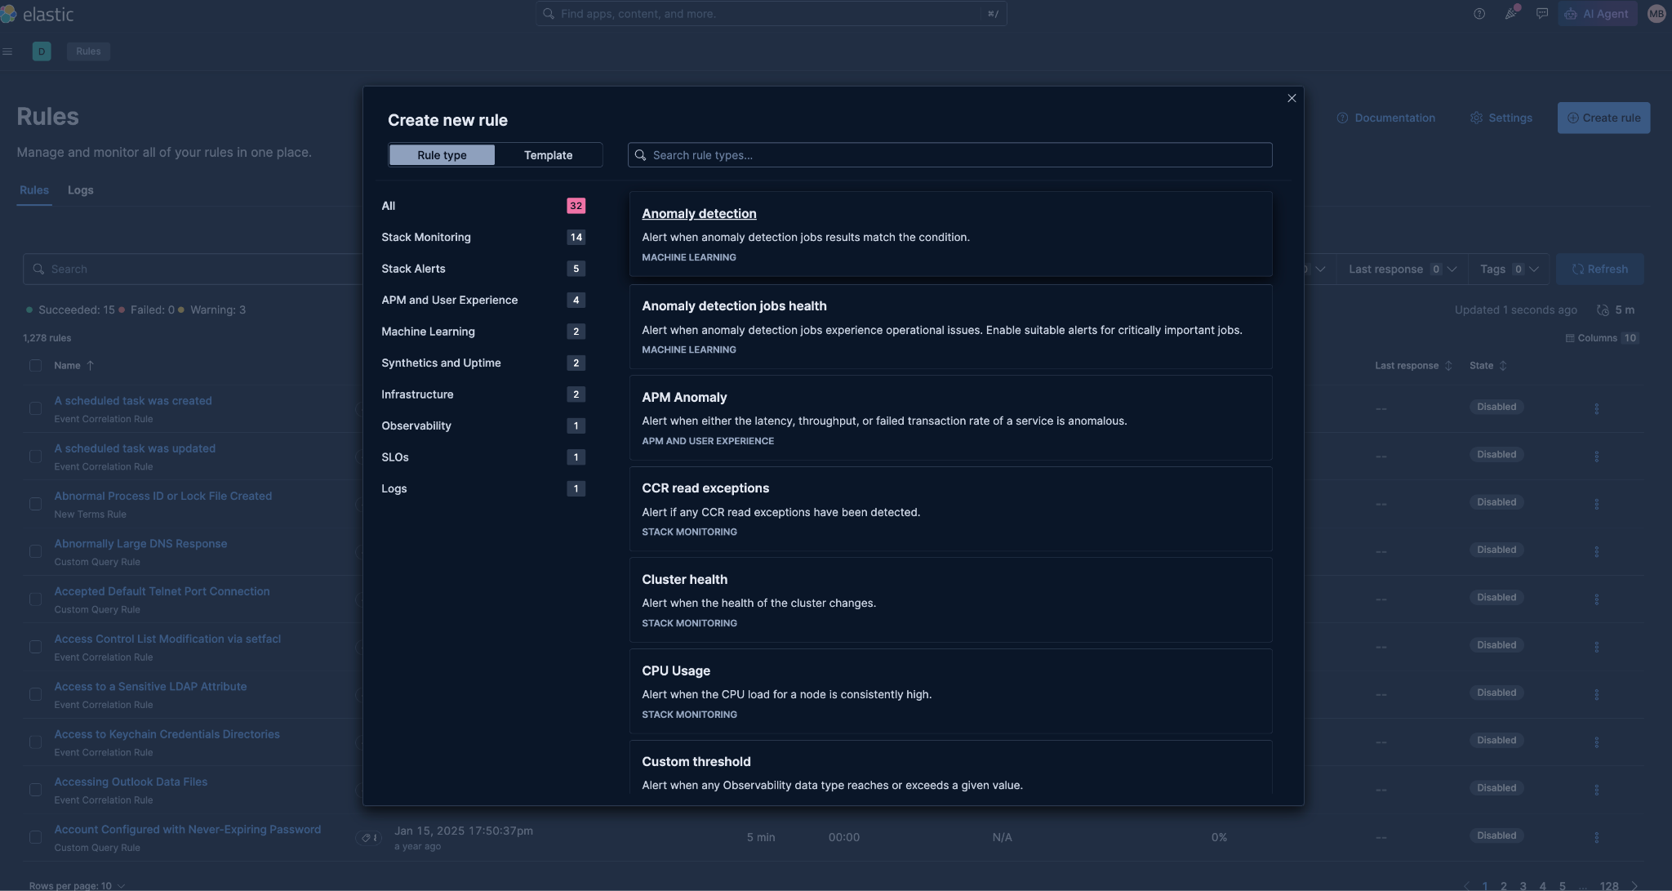Open the newsfeed celebration icon
This screenshot has height=891, width=1672.
coord(1511,13)
